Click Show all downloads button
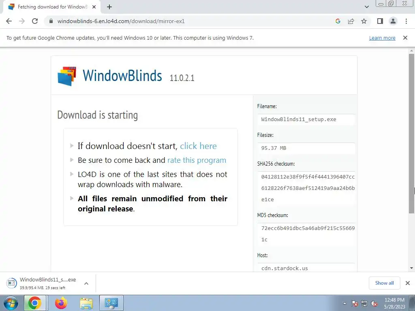Image resolution: width=415 pixels, height=311 pixels. click(384, 283)
